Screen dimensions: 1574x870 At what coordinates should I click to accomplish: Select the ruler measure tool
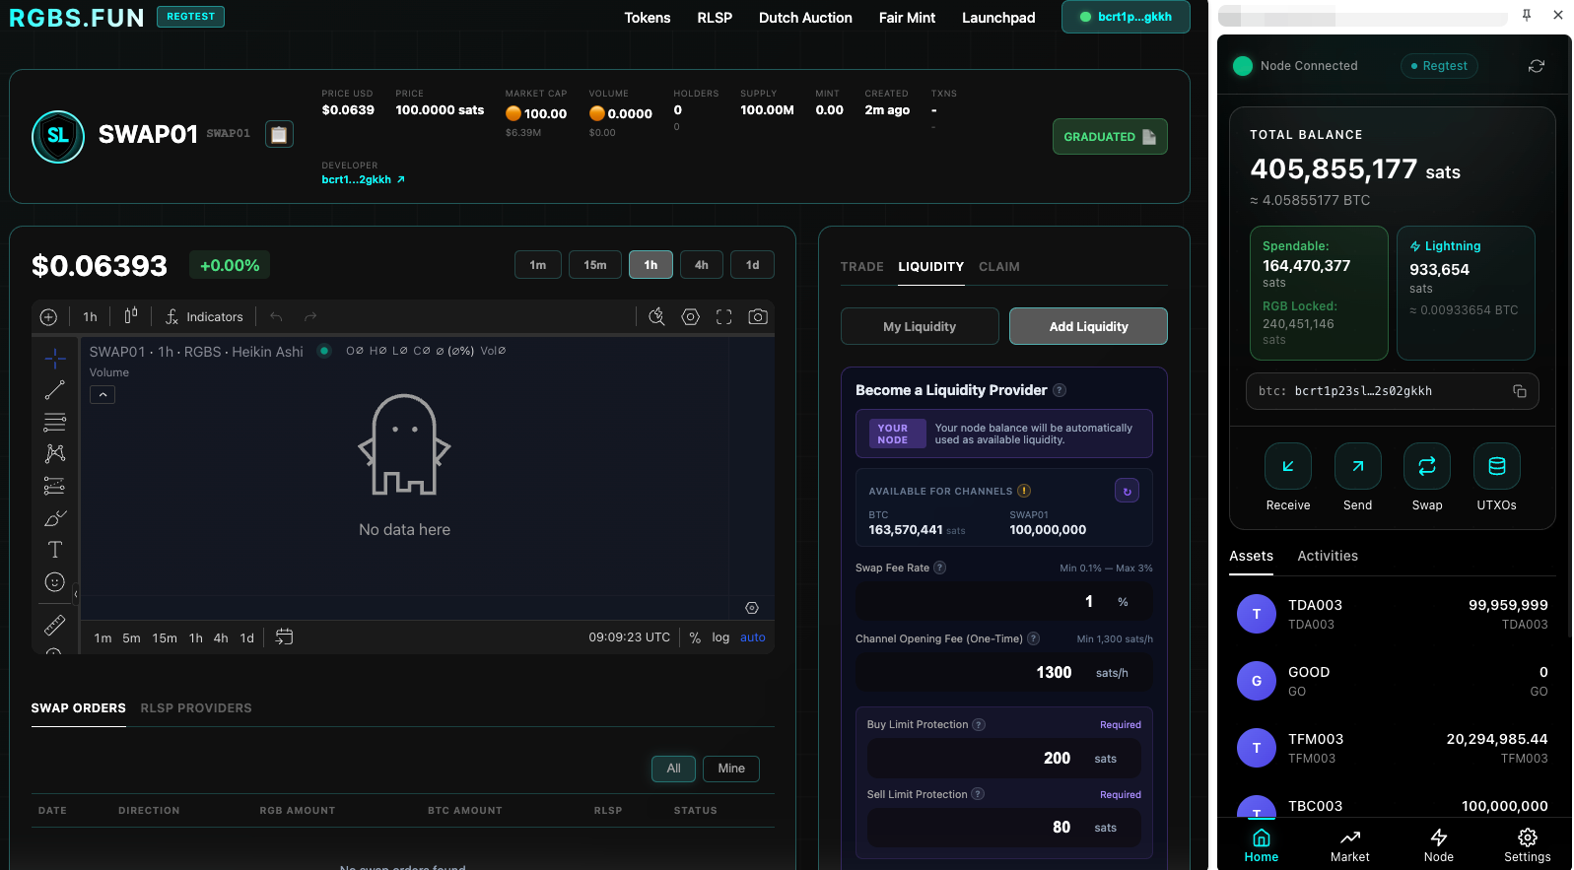coord(55,625)
